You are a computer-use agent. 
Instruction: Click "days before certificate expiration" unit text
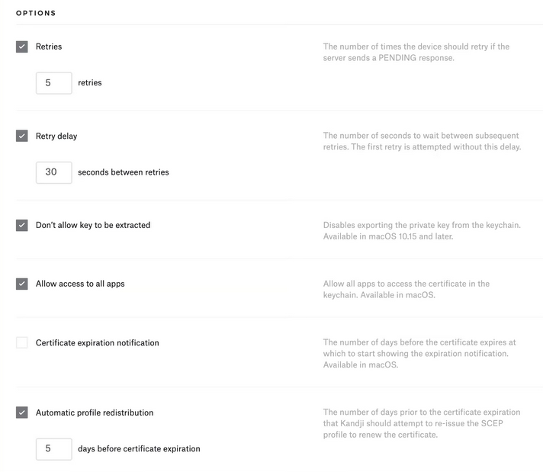[x=139, y=449]
